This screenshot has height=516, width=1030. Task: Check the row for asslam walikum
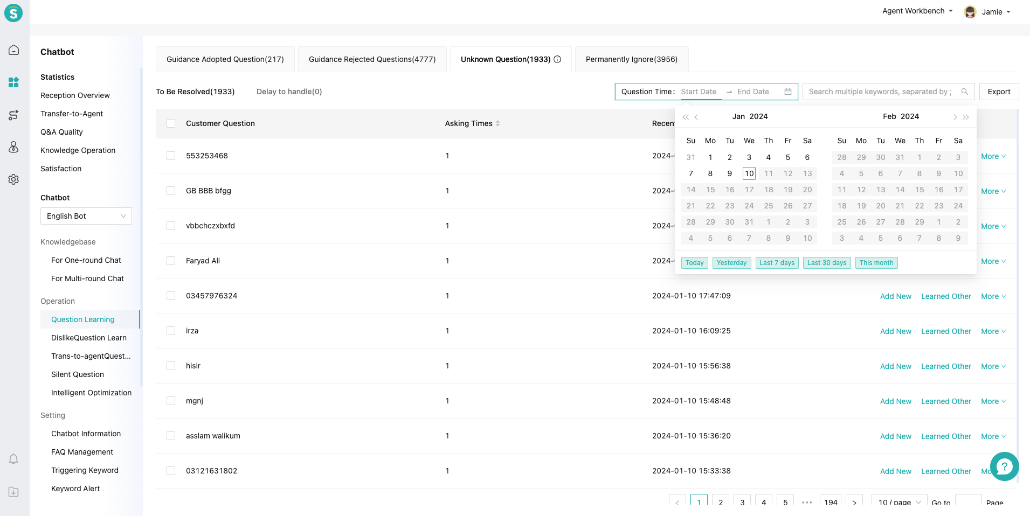tap(171, 436)
